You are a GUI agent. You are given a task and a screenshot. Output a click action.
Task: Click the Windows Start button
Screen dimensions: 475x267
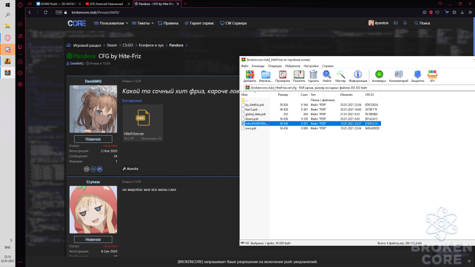(x=8, y=4)
